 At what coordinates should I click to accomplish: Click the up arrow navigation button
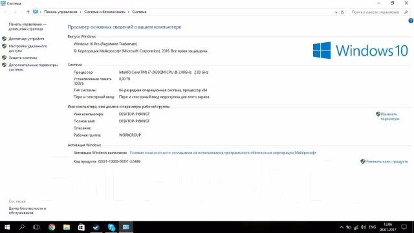click(28, 12)
